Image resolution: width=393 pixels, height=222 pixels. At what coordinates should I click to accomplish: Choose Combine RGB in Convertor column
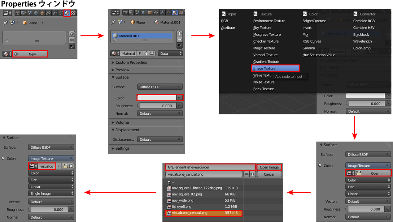[x=364, y=21]
